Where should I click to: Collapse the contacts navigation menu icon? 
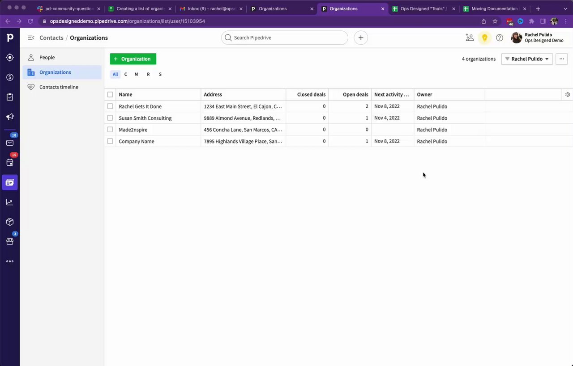(x=31, y=38)
